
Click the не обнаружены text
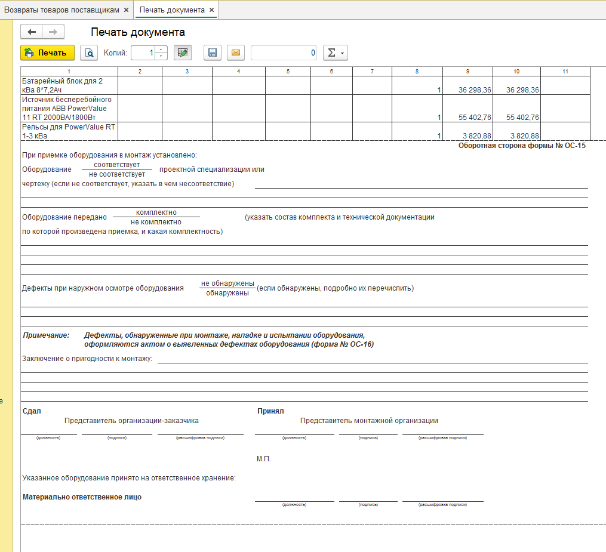click(227, 283)
